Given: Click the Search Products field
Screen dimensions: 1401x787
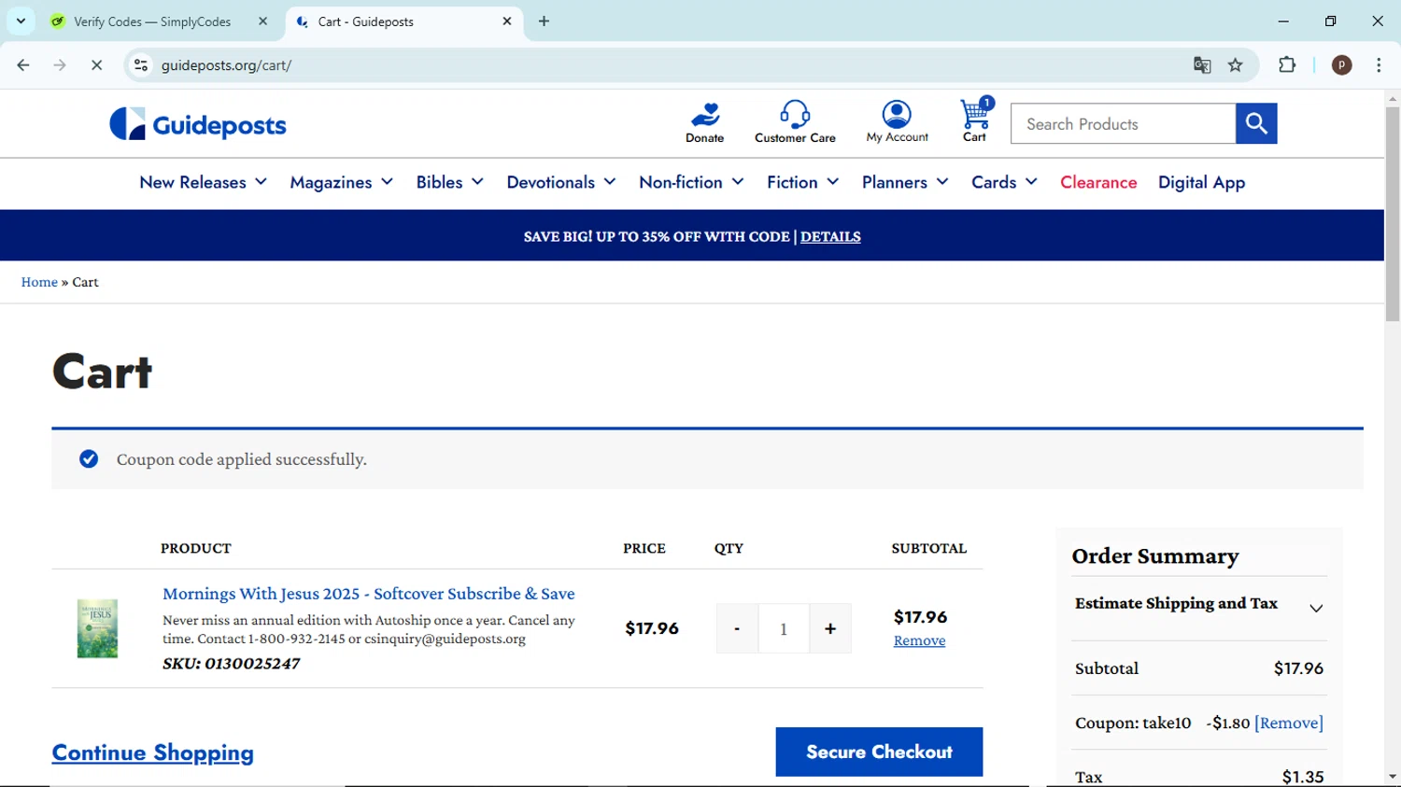Looking at the screenshot, I should tap(1123, 123).
